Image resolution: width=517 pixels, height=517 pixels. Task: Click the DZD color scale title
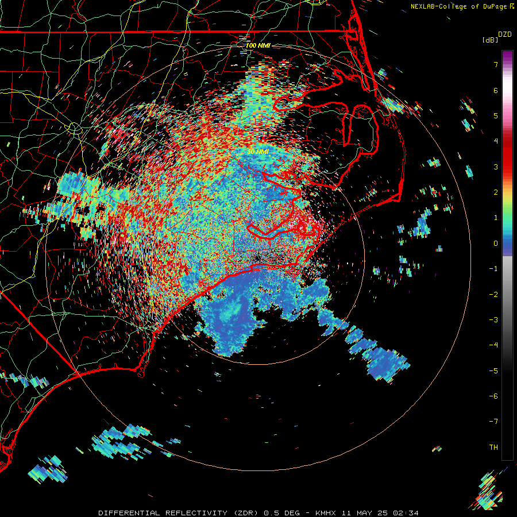[505, 34]
